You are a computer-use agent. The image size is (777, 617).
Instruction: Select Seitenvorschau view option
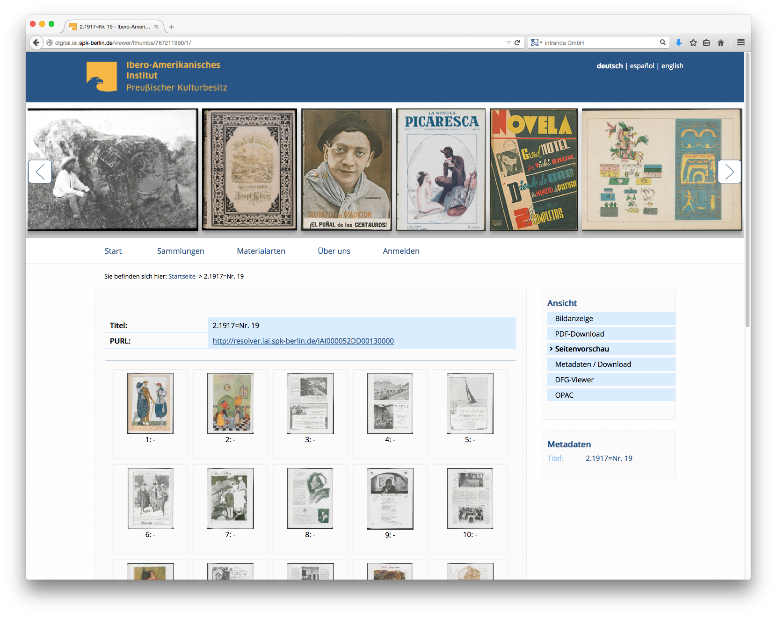click(x=611, y=349)
